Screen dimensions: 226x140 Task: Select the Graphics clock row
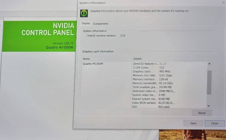tap(153, 72)
